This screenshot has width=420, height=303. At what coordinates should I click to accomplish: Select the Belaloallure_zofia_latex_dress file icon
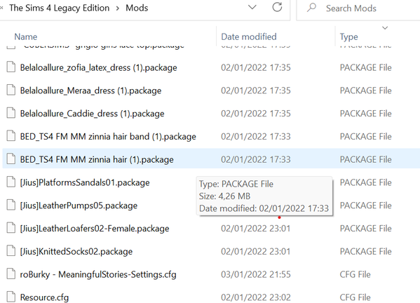coord(11,67)
